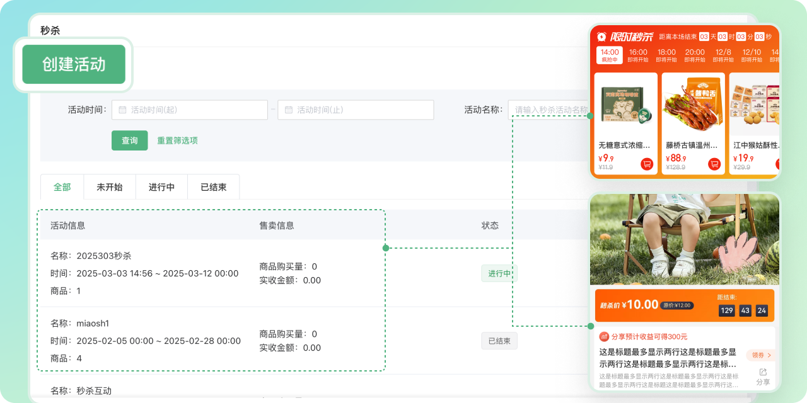Screen dimensions: 807x403
Task: Add 无糖意式浓缩 product to cart
Action: coord(647,164)
